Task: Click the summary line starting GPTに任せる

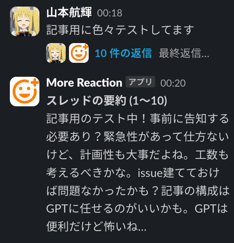Action: (x=137, y=209)
